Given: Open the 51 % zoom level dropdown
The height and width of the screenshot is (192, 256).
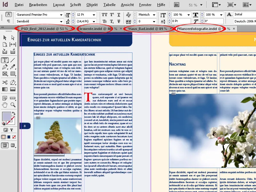Looking at the screenshot, I should pyautogui.click(x=201, y=5).
